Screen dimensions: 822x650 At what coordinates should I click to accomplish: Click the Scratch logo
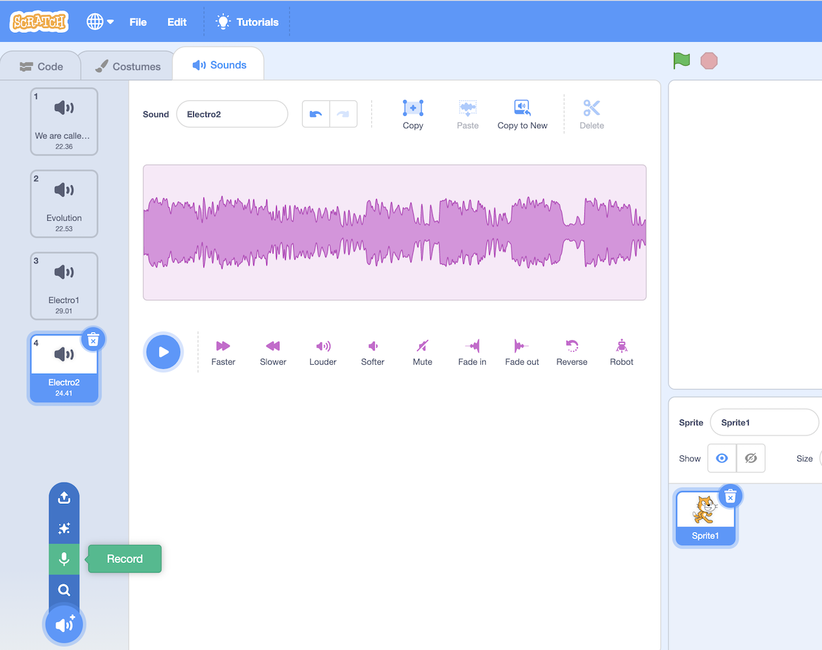tap(39, 22)
